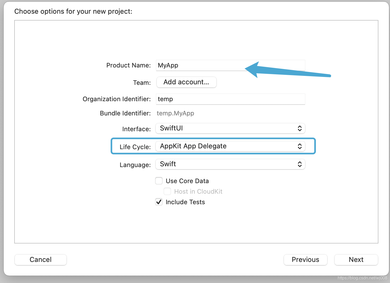The width and height of the screenshot is (390, 283).
Task: Click the Life Cycle chevron arrows icon
Action: (300, 146)
